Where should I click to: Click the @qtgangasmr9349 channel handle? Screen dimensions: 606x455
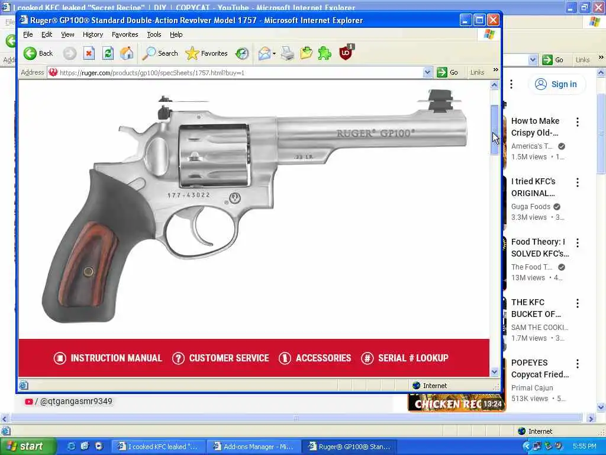click(76, 401)
